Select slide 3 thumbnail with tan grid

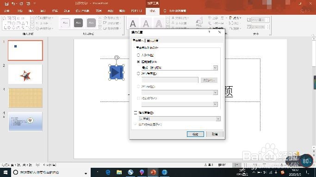pos(25,98)
